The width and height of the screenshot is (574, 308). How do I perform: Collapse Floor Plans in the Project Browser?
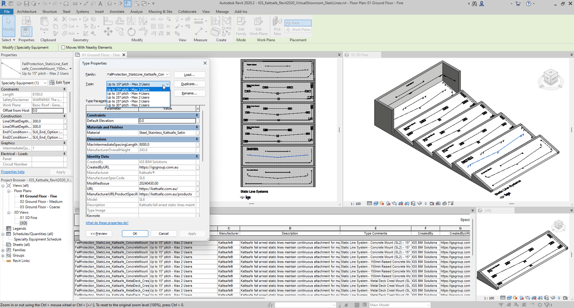8,191
